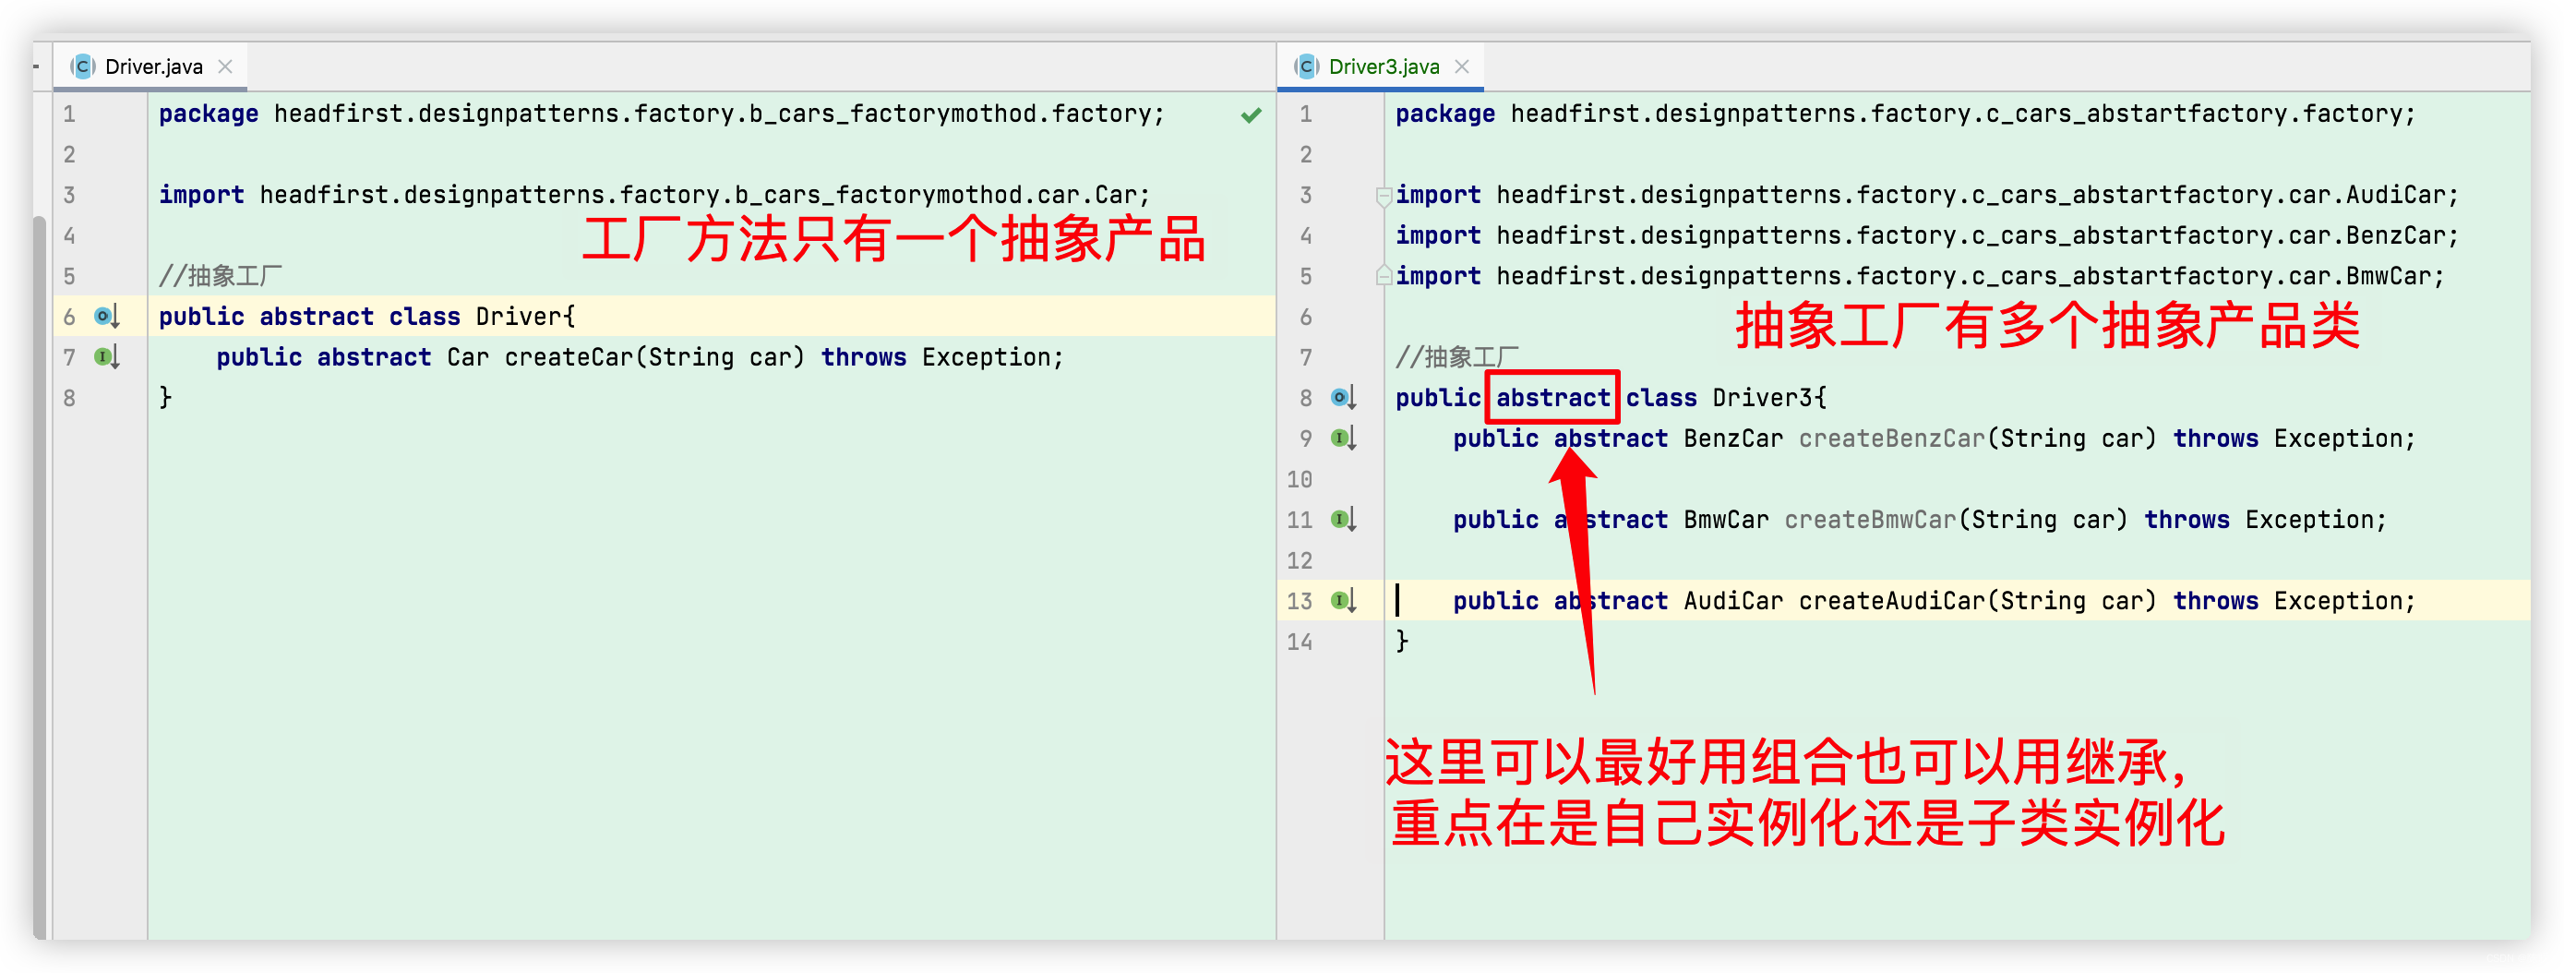Click the //抽象工厂 comment in Driver.java
The width and height of the screenshot is (2564, 973).
click(220, 276)
